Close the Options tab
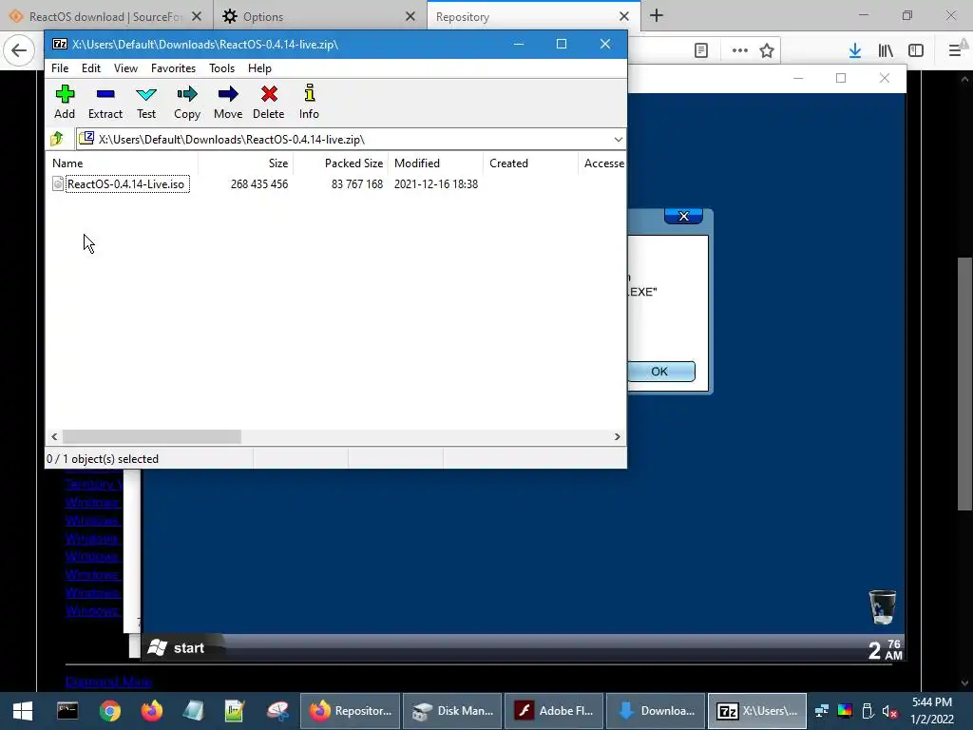 click(x=410, y=17)
